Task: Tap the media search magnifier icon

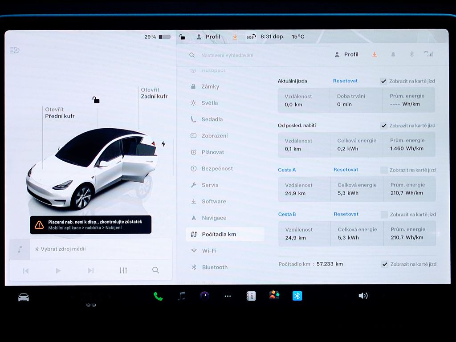Action: tap(155, 270)
